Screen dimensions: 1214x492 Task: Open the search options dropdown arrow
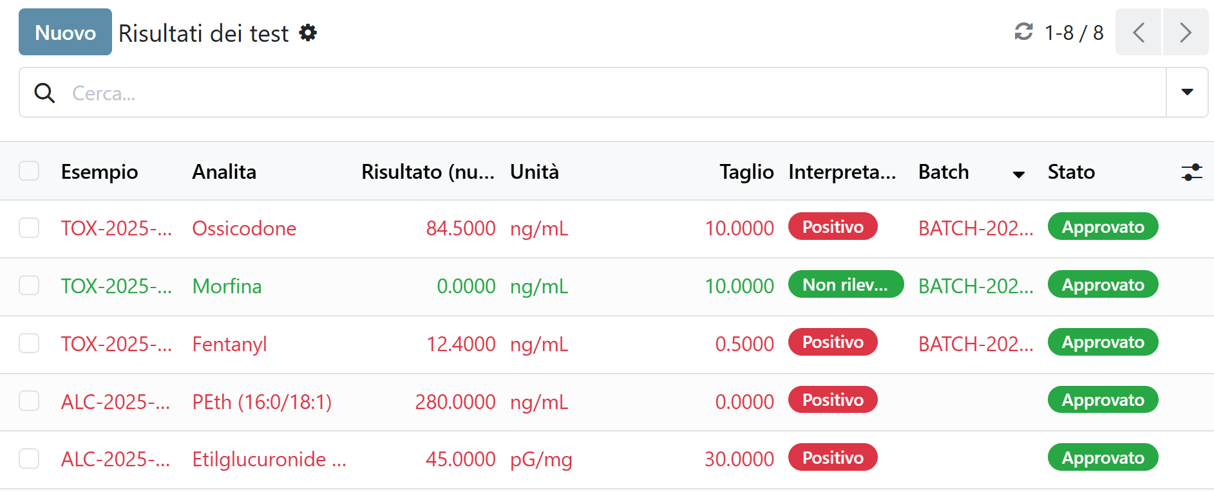coord(1187,93)
